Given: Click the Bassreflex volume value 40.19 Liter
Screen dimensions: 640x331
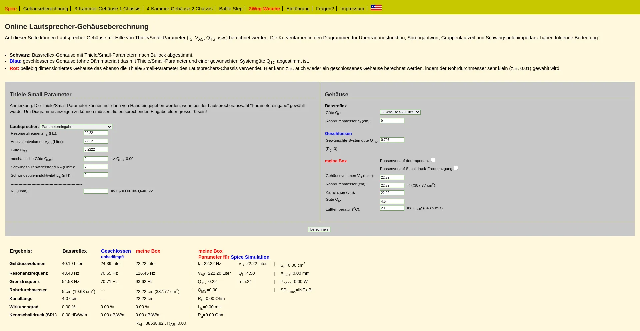Looking at the screenshot, I should coord(72,264).
